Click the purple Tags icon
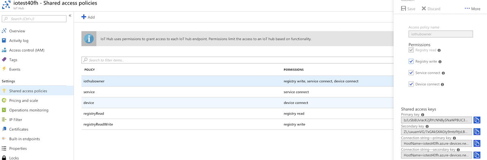 (4, 60)
